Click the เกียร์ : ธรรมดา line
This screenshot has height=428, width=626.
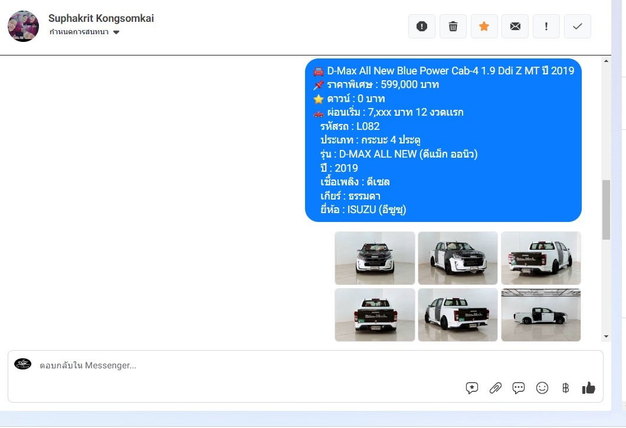click(350, 196)
